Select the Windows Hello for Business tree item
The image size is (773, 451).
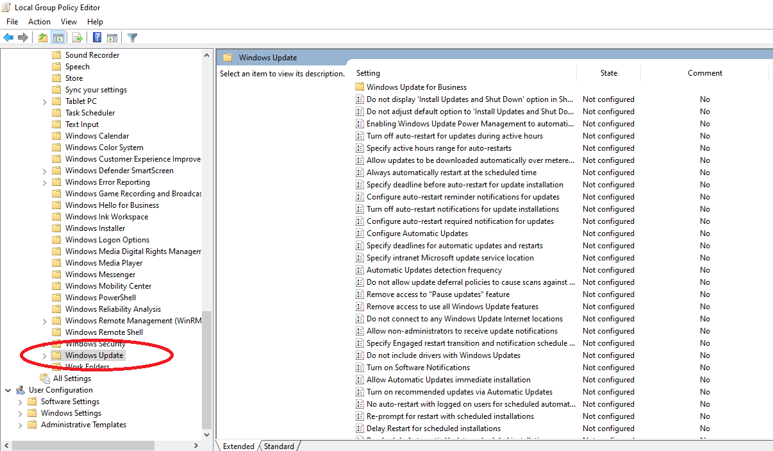[112, 205]
